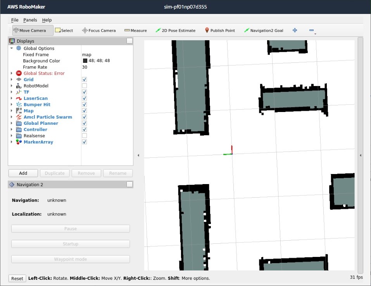The height and width of the screenshot is (286, 371).
Task: Open the toolbar overflow dropdown arrow
Action: tap(315, 34)
